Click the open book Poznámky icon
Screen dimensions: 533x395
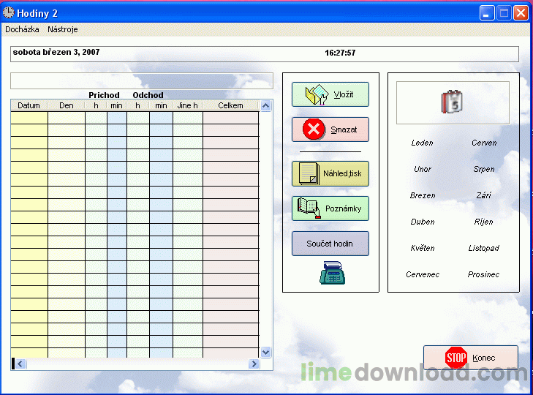[x=309, y=208]
